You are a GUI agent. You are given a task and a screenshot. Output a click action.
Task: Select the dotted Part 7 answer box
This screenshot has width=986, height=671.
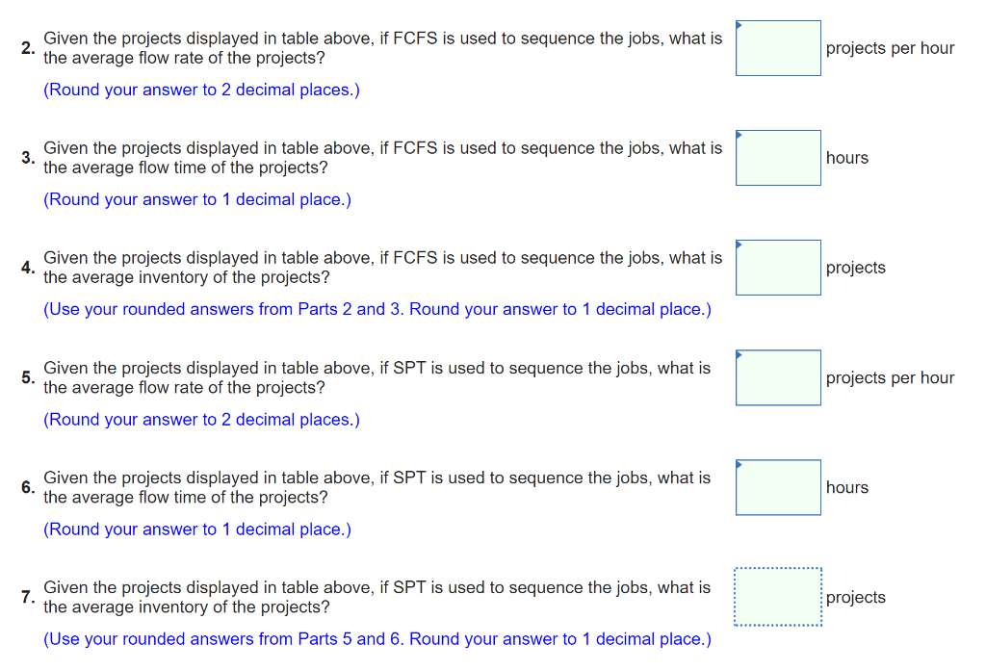point(777,597)
